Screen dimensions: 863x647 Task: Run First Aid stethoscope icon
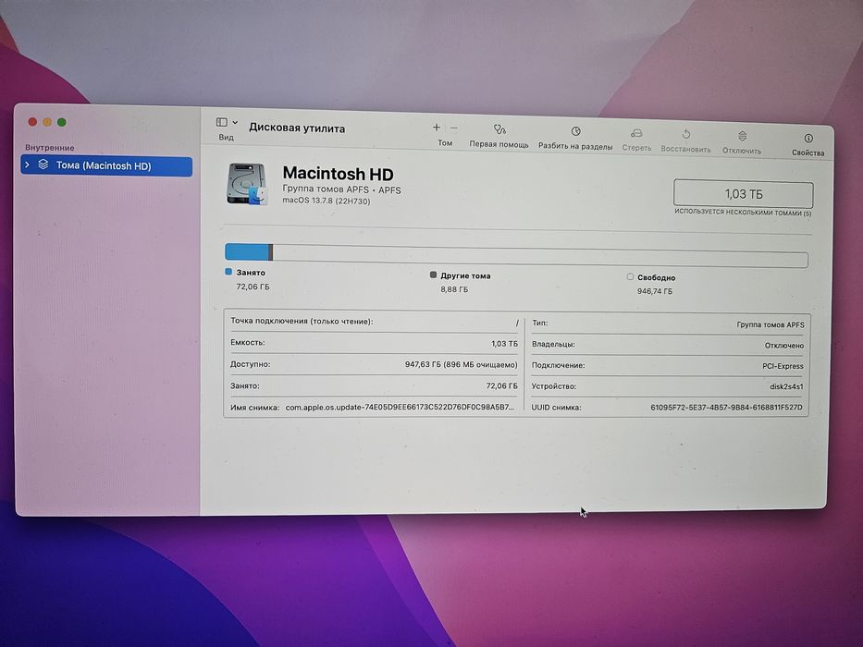click(x=499, y=129)
